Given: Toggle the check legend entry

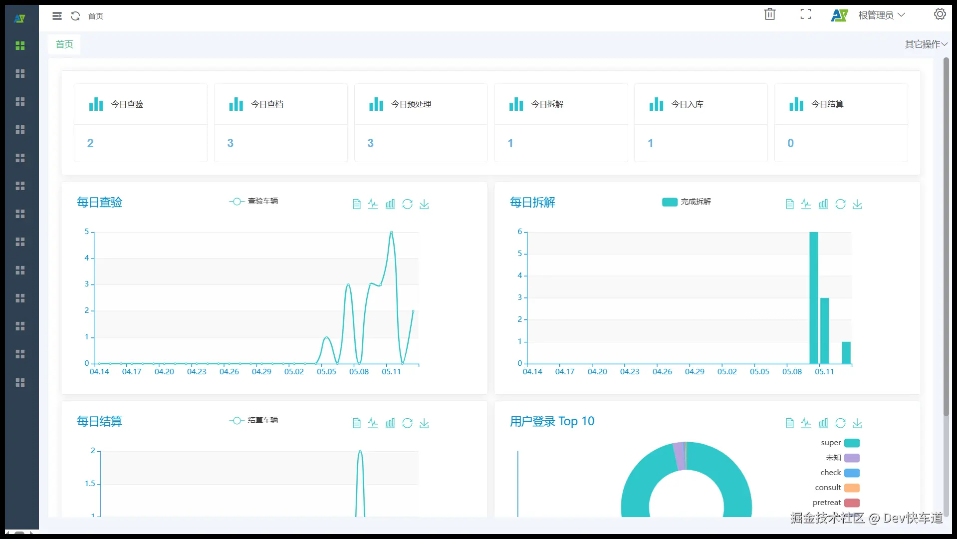Looking at the screenshot, I should (x=840, y=473).
